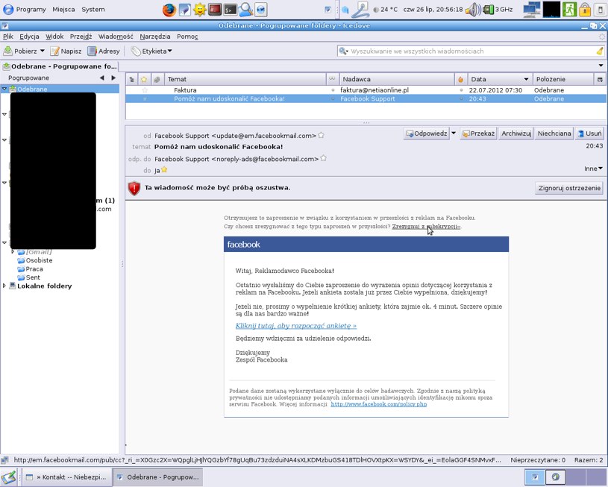Click the thread column header icon
This screenshot has width=608, height=487.
[x=132, y=79]
